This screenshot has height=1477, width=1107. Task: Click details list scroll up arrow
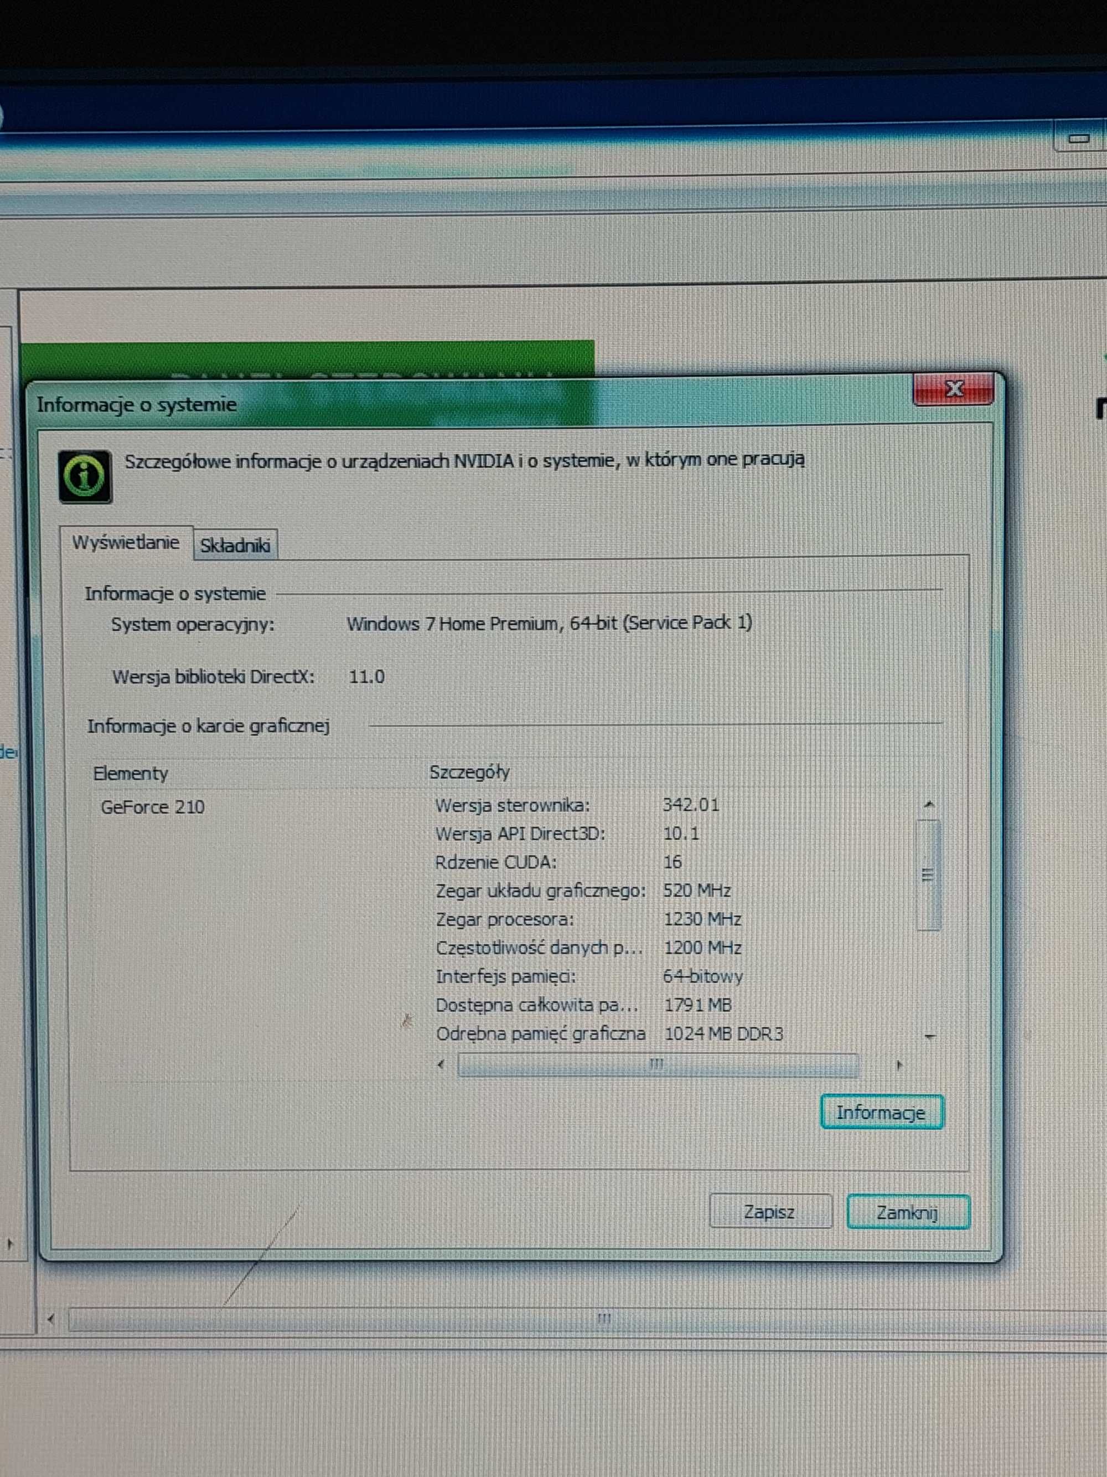pos(929,805)
